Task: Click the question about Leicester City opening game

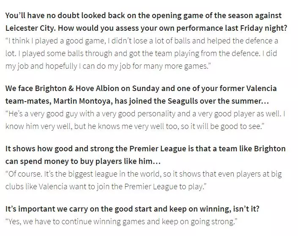Action: pyautogui.click(x=146, y=22)
